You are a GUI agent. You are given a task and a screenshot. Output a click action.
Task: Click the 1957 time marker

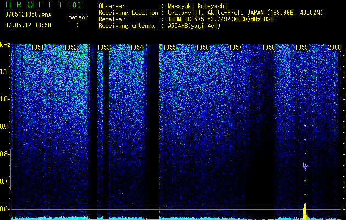[235, 47]
